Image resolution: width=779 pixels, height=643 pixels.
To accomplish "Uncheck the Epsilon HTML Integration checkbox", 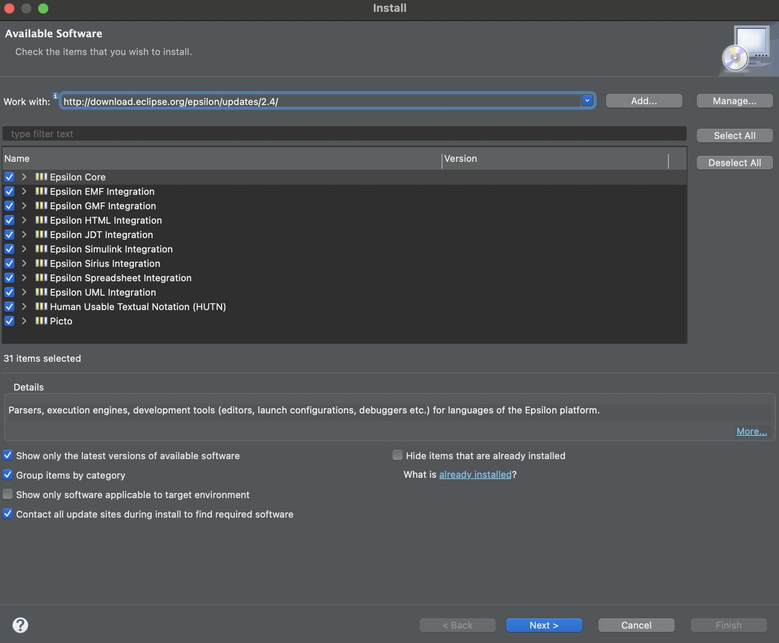I will coord(9,220).
